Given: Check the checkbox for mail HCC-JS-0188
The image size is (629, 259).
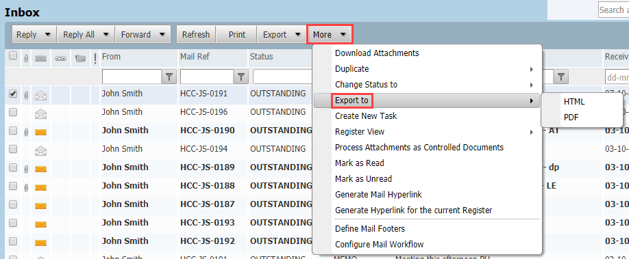Looking at the screenshot, I should pos(13,186).
